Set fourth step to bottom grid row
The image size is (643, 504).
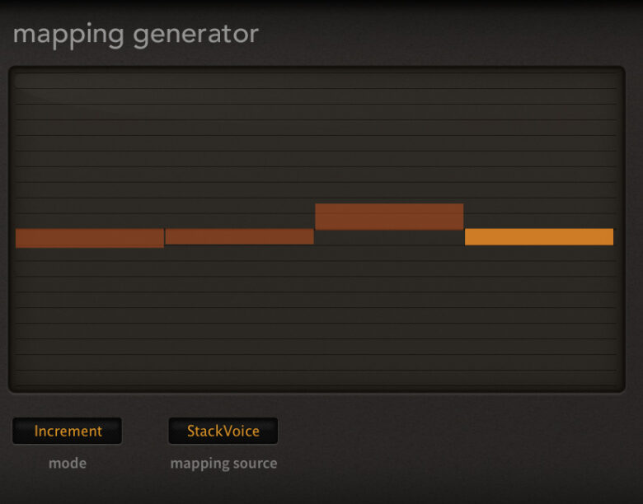(539, 378)
